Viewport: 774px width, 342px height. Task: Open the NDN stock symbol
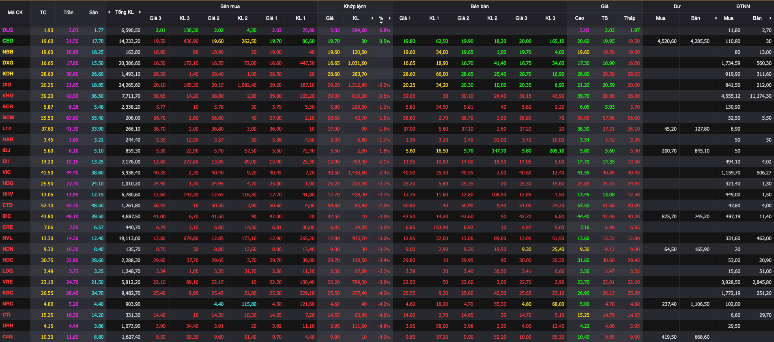pos(8,249)
